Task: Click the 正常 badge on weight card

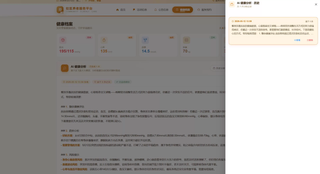Action: point(213,38)
